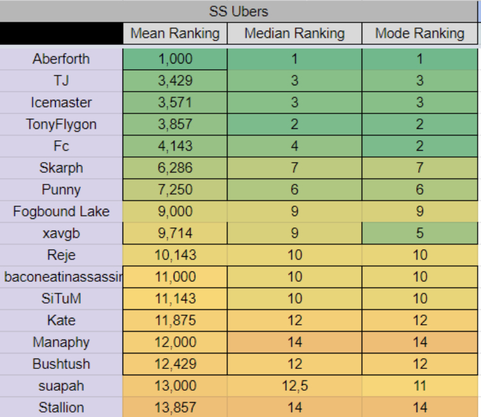Click Fc's mean ranking cell 4,143
Screen dimensions: 481x417
click(x=175, y=146)
